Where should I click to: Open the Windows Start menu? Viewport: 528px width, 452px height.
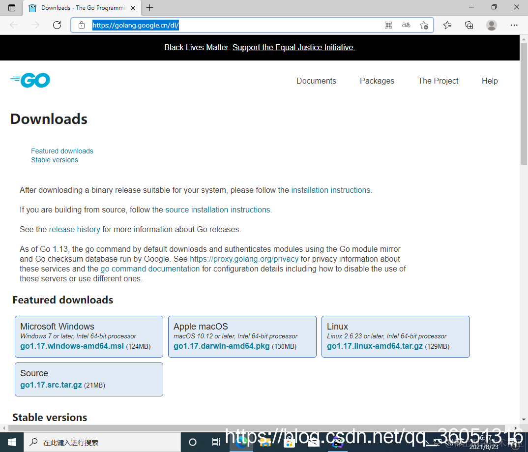point(12,442)
